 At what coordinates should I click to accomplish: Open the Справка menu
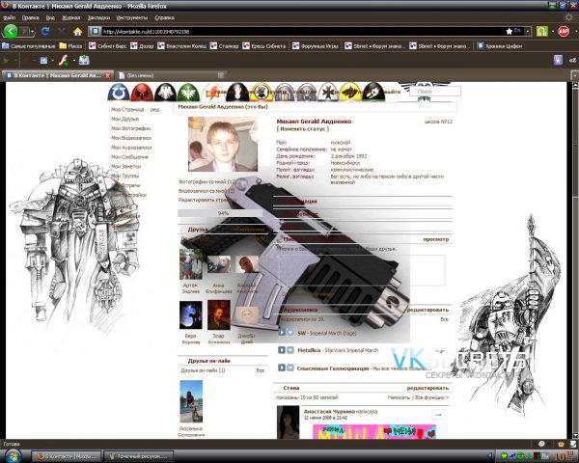164,17
